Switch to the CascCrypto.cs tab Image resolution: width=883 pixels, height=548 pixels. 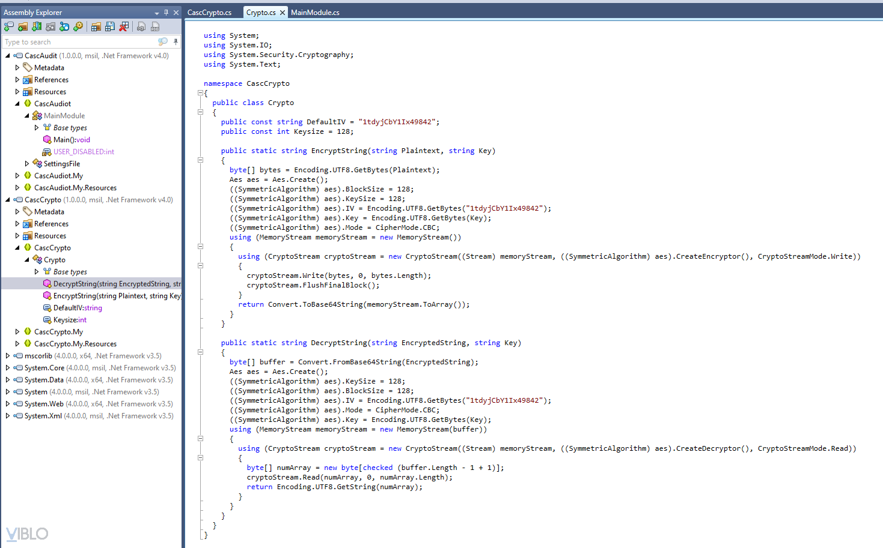pos(209,13)
